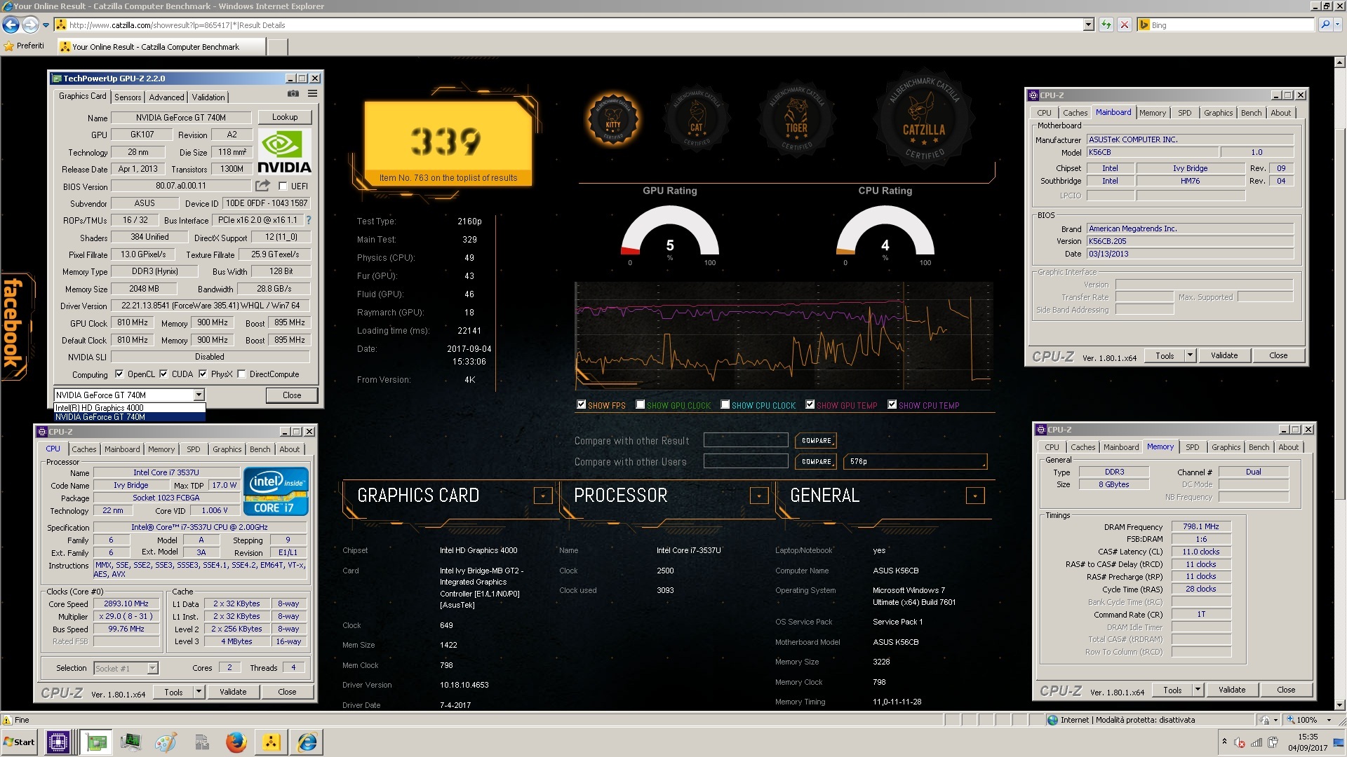Open the Bench tab in CPU-Z Mainboard window
The width and height of the screenshot is (1347, 757).
1251,113
